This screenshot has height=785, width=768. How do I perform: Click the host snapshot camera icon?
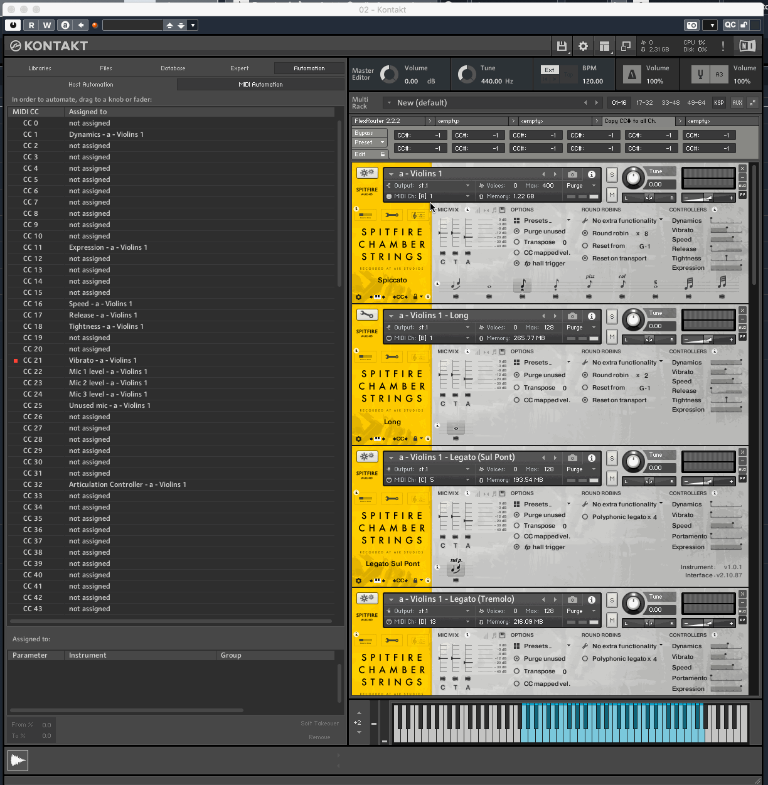coord(691,25)
